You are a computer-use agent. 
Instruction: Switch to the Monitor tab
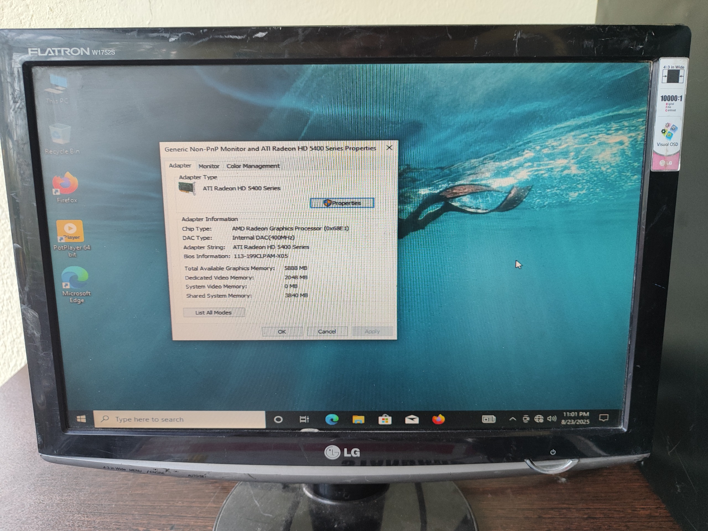[x=209, y=166]
